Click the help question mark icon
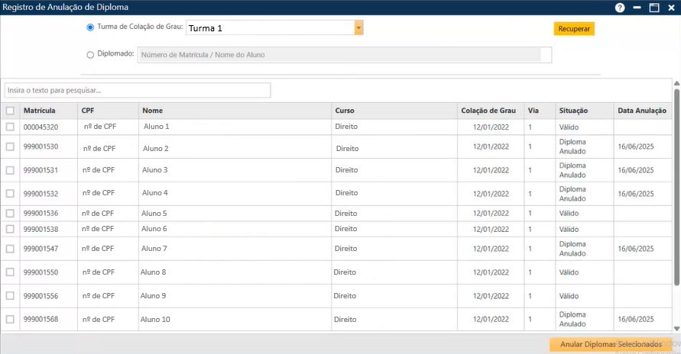 point(620,8)
